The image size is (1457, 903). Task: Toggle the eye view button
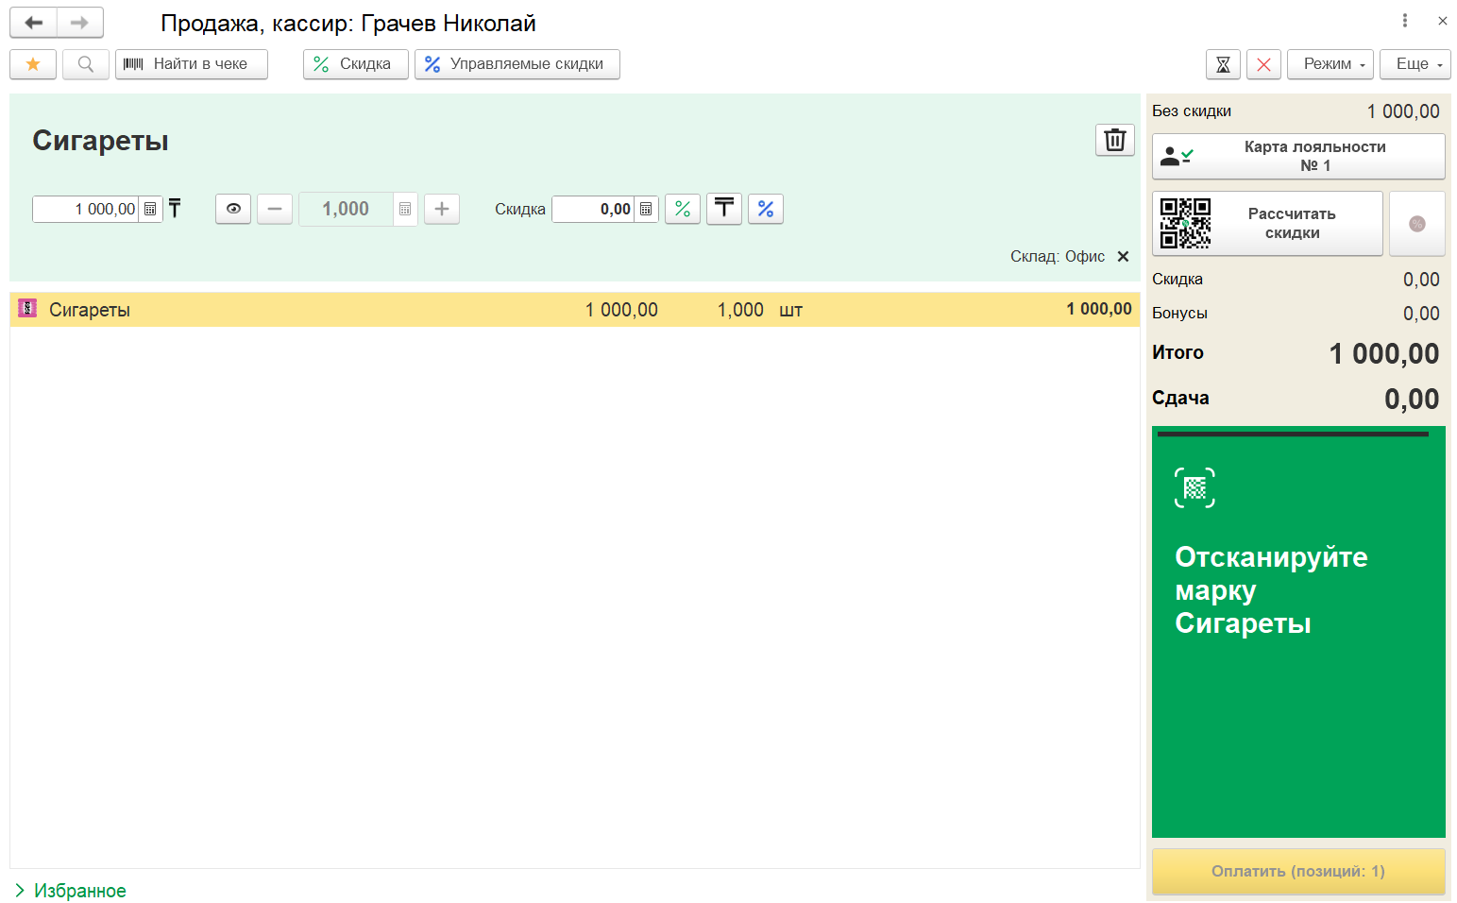[233, 209]
